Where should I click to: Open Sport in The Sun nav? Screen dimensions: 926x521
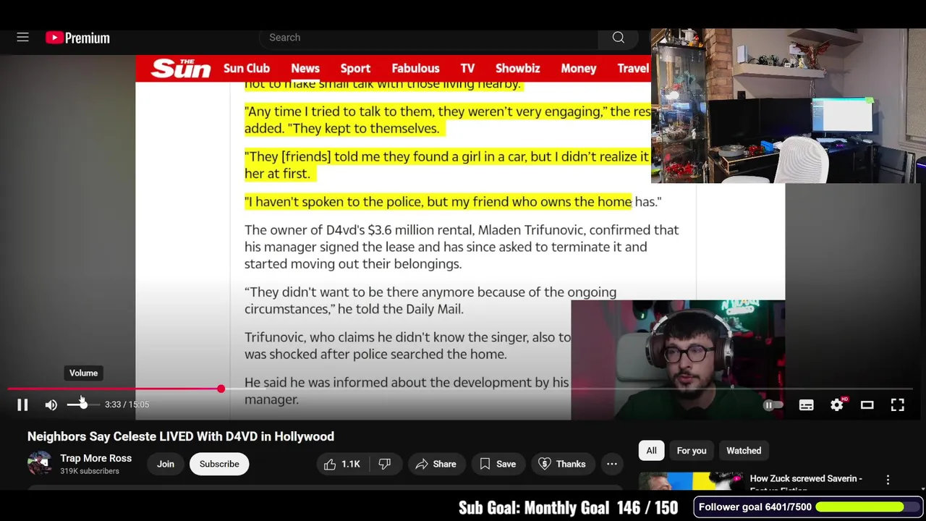(355, 68)
